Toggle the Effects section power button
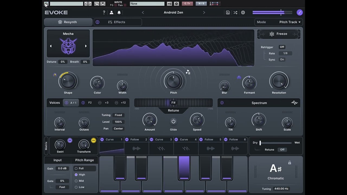The width and height of the screenshot is (347, 195). (97, 22)
